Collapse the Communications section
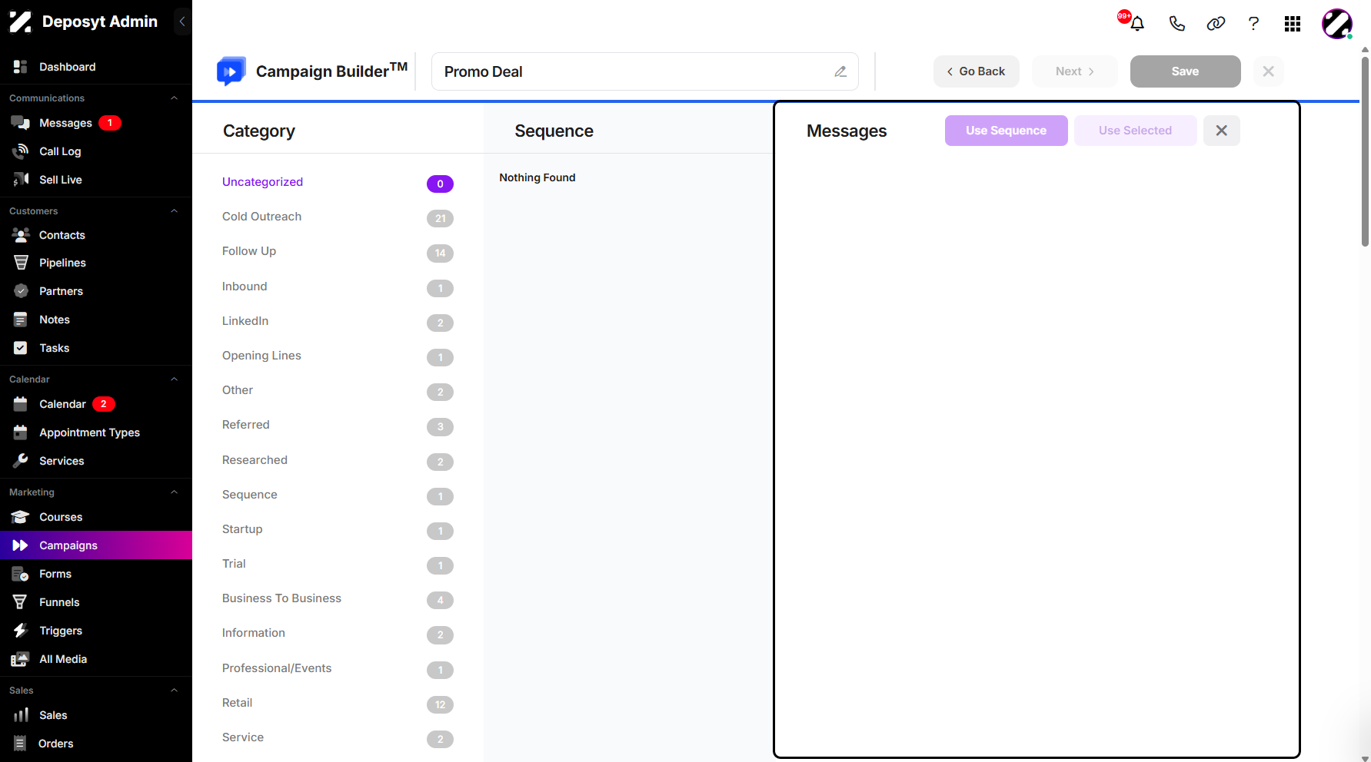Viewport: 1371px width, 762px height. click(174, 98)
